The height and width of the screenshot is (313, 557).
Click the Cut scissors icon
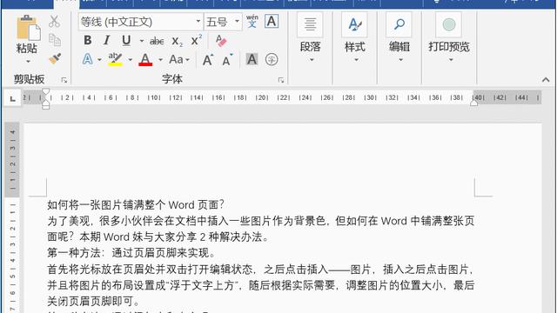(x=54, y=22)
